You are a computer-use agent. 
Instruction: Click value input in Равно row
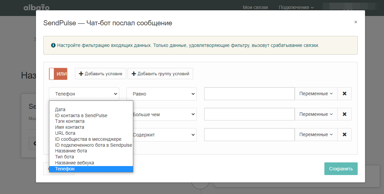point(249,94)
